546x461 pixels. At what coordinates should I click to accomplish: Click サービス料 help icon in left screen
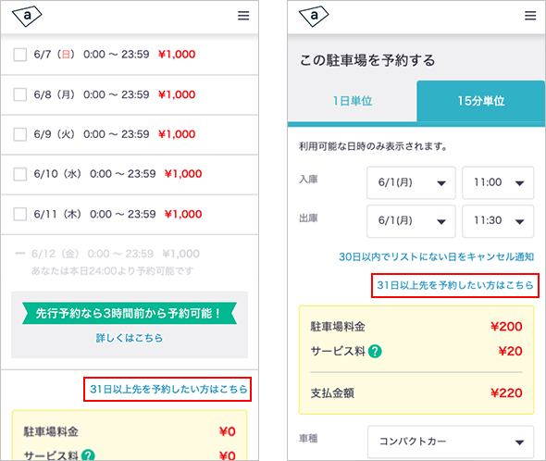(x=88, y=455)
